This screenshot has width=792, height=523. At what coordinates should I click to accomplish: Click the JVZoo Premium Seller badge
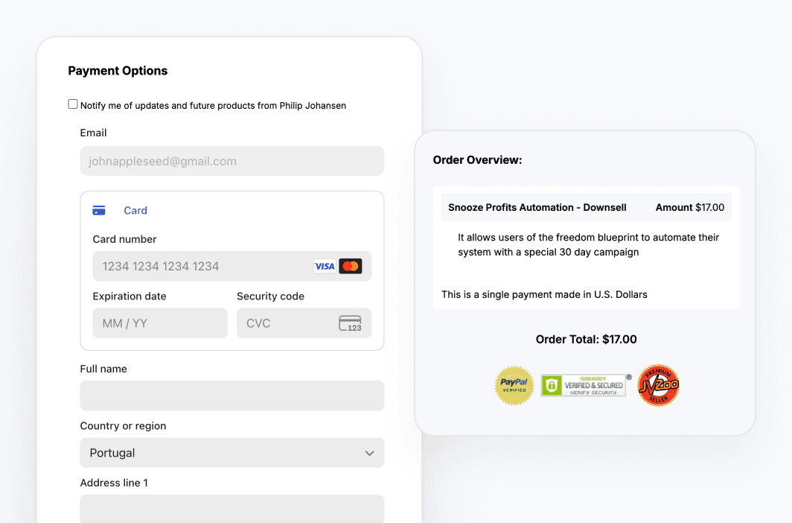(x=658, y=385)
